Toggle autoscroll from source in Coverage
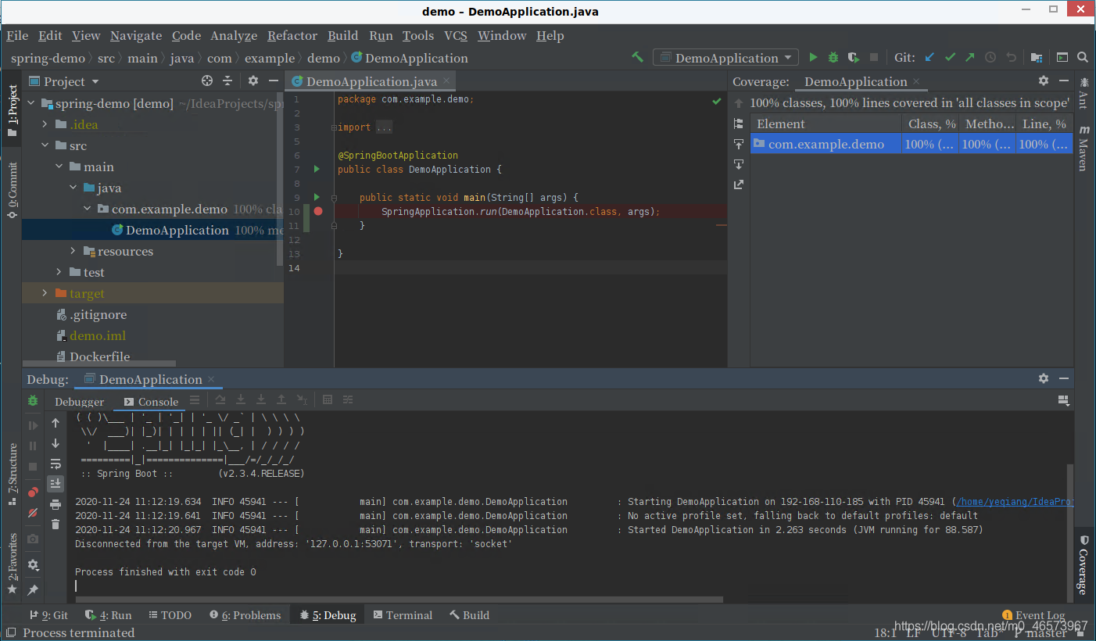This screenshot has height=641, width=1096. tap(739, 164)
